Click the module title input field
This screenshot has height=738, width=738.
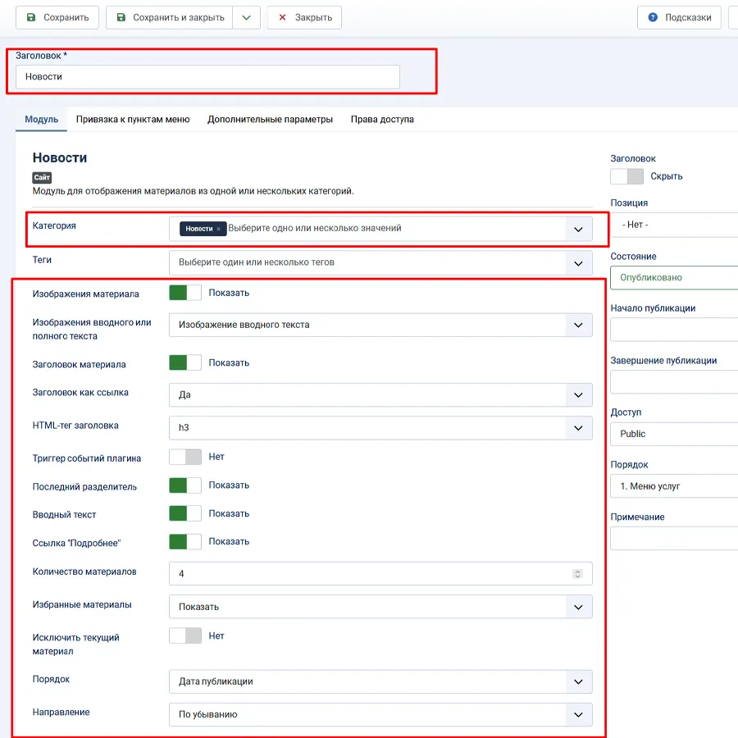[x=207, y=76]
